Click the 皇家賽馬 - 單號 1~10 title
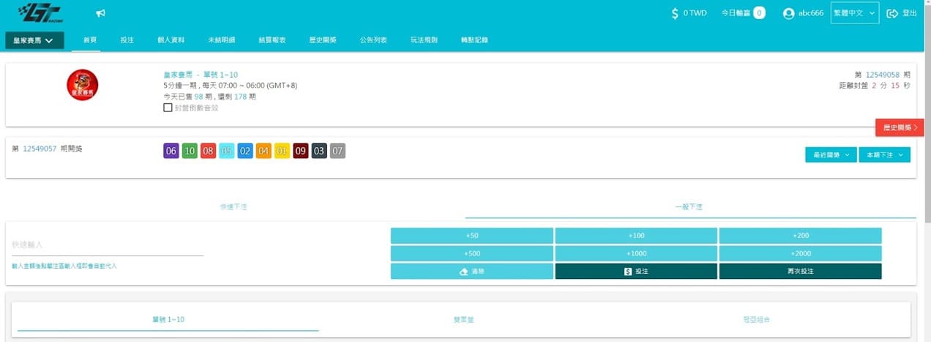 pos(201,75)
